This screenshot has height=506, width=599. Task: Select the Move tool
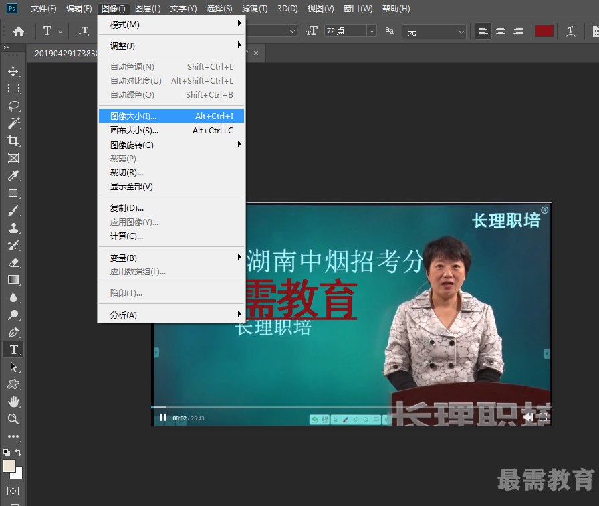tap(13, 72)
